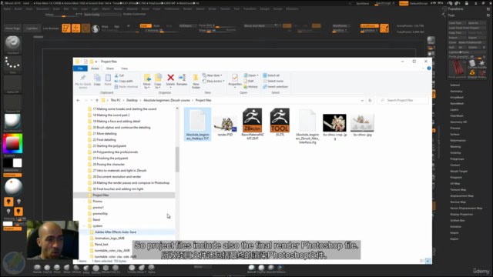This screenshot has width=493, height=277.
Task: Toggle Mrgb channel button in ZBrush
Action: [105, 27]
